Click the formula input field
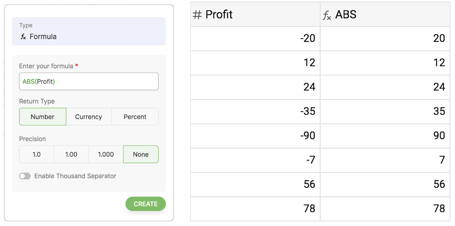Image resolution: width=455 pixels, height=226 pixels. pos(89,81)
